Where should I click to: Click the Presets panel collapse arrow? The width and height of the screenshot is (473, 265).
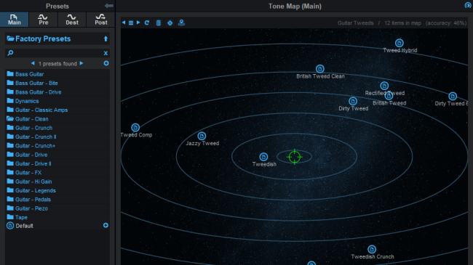pyautogui.click(x=109, y=6)
